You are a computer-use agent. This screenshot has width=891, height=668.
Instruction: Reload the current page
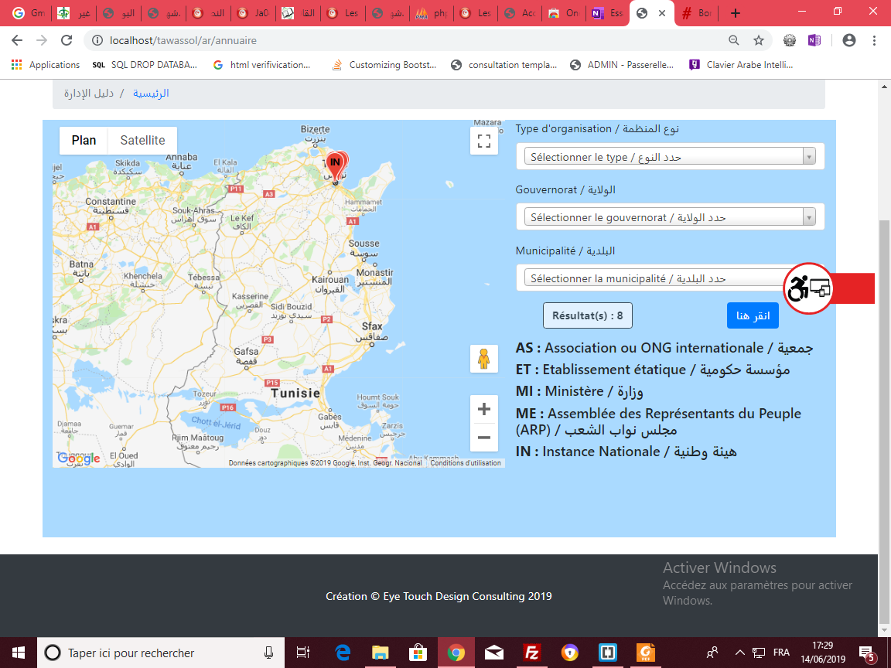pos(67,40)
